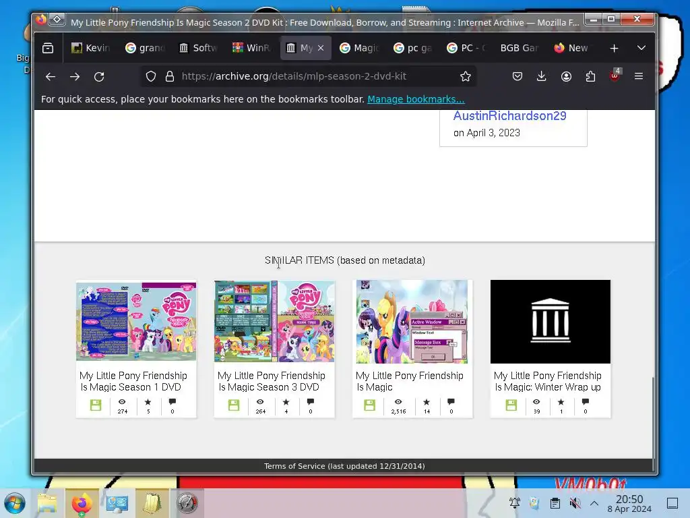
Task: Open the Firefox account icon
Action: pos(566,77)
